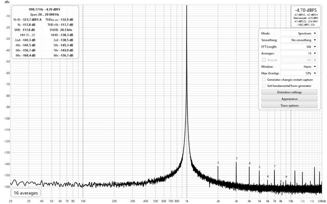Click the 3rd harmonic -138,5 dB value
Viewport: 327px width, 204px height.
pos(66,40)
